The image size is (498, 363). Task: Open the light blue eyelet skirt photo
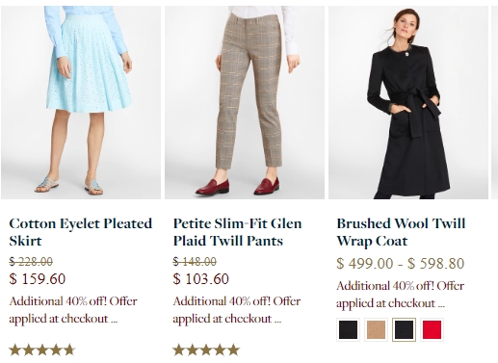pyautogui.click(x=81, y=102)
